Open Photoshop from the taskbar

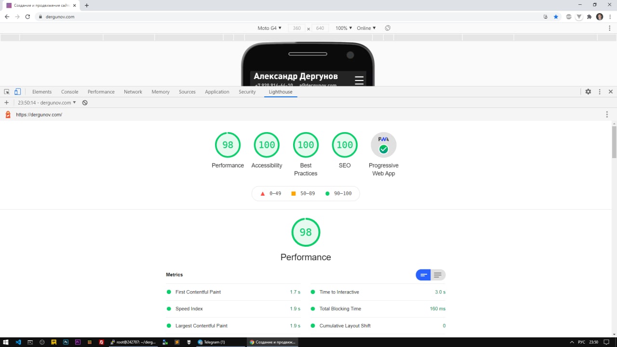coord(66,342)
